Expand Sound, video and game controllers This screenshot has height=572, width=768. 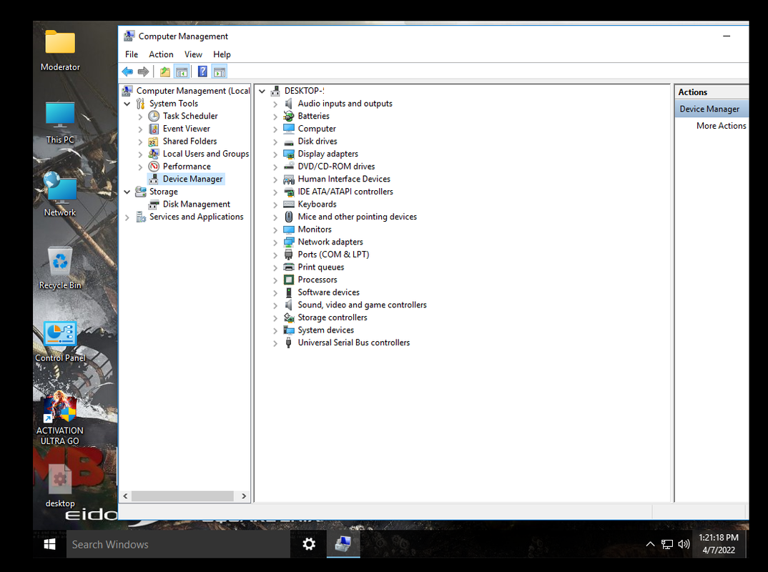pos(275,305)
